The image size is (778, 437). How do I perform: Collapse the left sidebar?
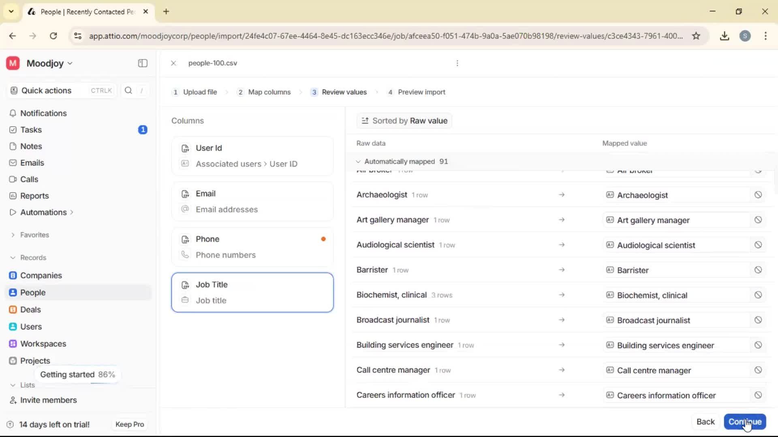tap(142, 63)
